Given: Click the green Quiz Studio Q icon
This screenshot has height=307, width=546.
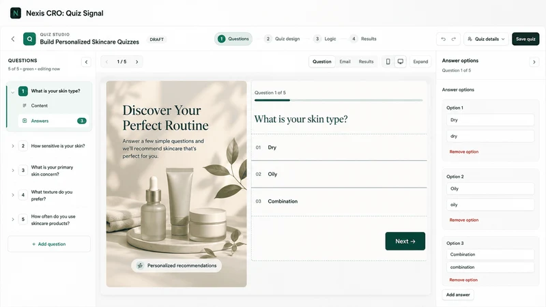Looking at the screenshot, I should 29,39.
